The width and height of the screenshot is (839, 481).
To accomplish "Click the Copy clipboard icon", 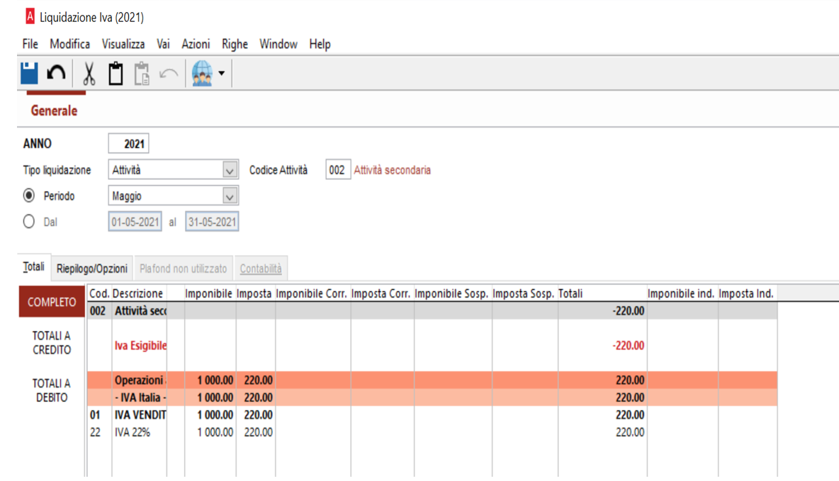I will pos(116,73).
